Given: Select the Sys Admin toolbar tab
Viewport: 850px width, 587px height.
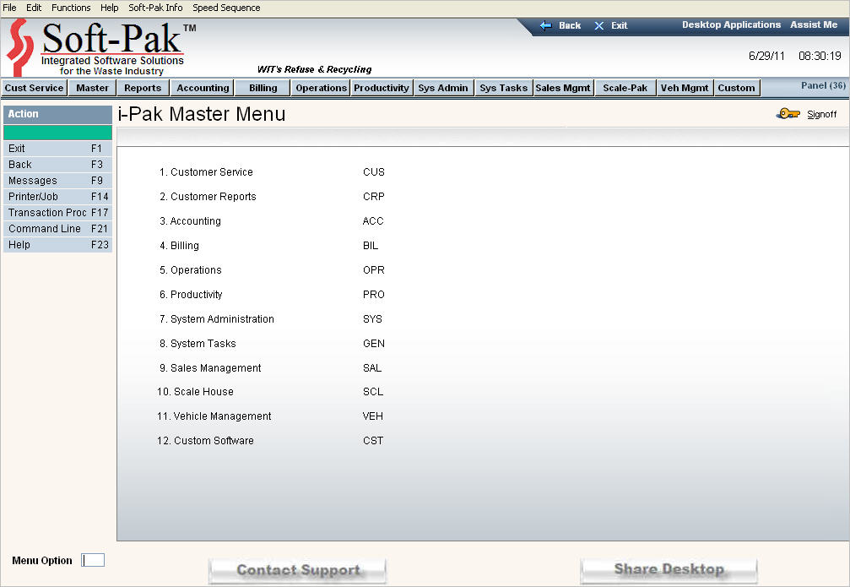Looking at the screenshot, I should click(x=443, y=88).
